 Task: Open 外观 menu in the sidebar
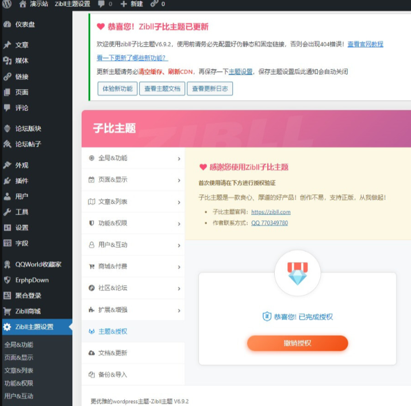tap(21, 165)
